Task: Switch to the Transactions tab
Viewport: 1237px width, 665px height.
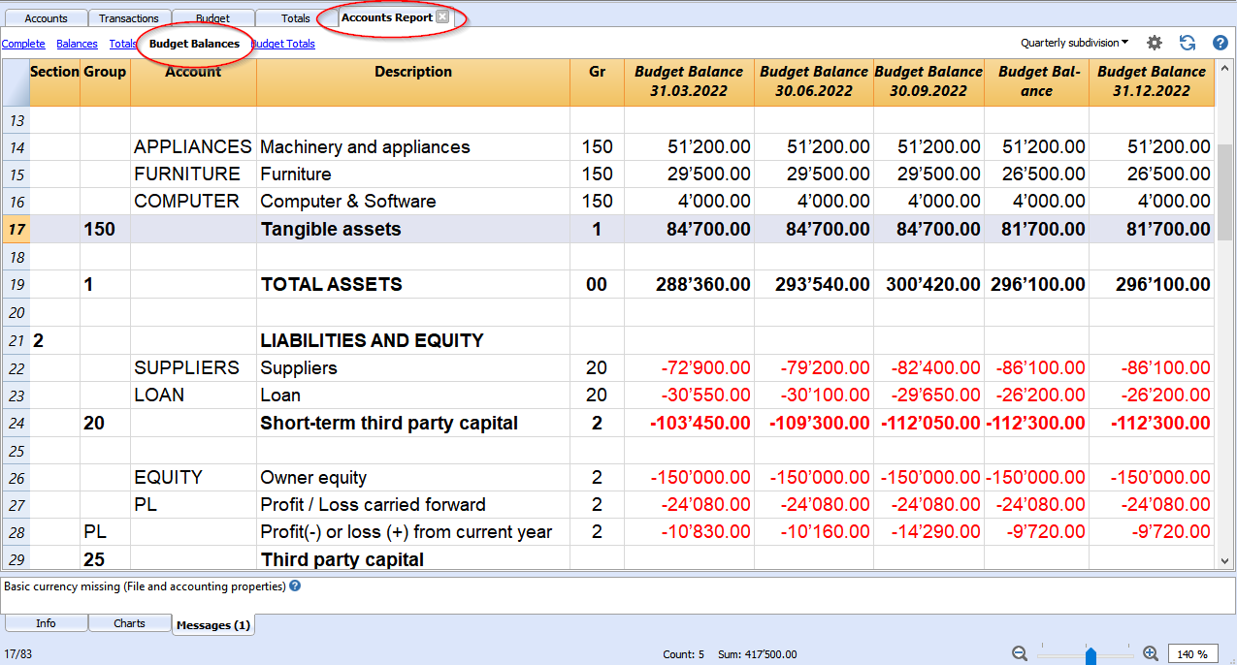Action: click(129, 18)
